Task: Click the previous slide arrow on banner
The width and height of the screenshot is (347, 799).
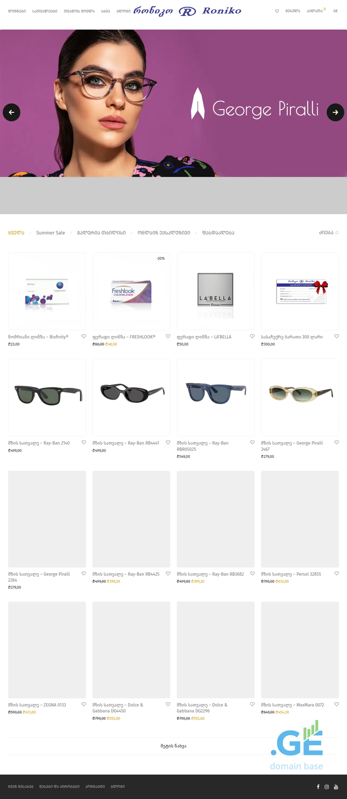Action: point(11,112)
